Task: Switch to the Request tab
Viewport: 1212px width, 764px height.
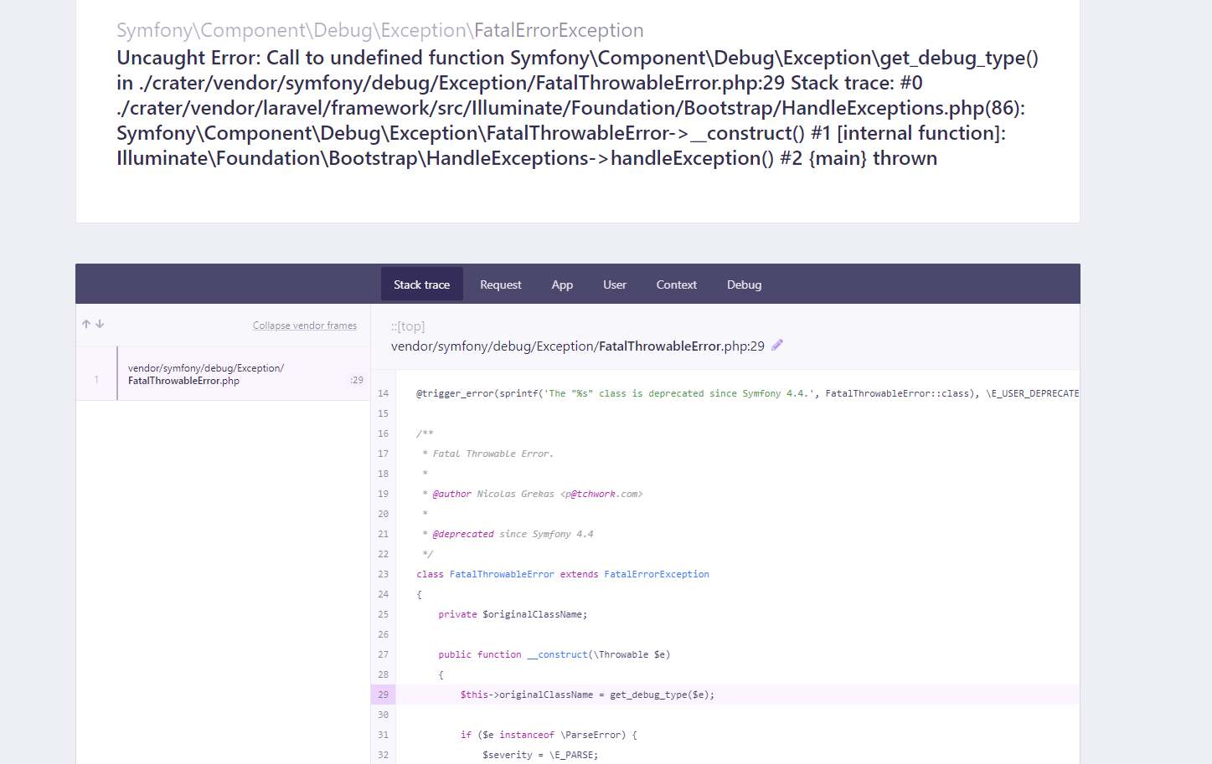Action: (500, 284)
